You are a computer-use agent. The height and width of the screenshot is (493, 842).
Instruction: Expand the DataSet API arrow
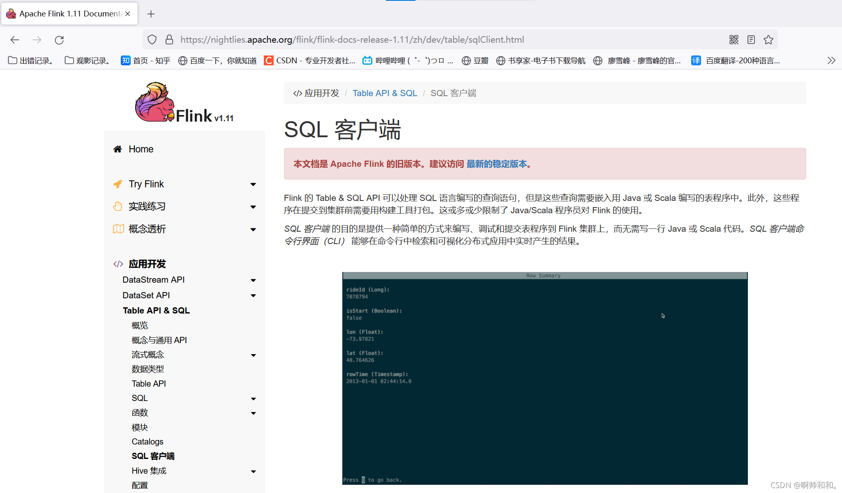253,295
